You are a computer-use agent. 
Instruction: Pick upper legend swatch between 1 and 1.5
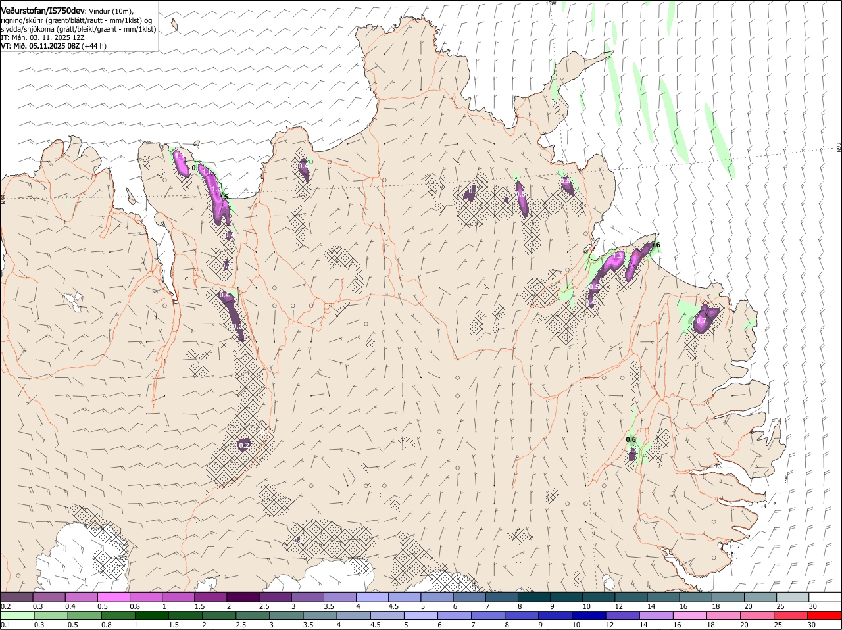tap(179, 597)
